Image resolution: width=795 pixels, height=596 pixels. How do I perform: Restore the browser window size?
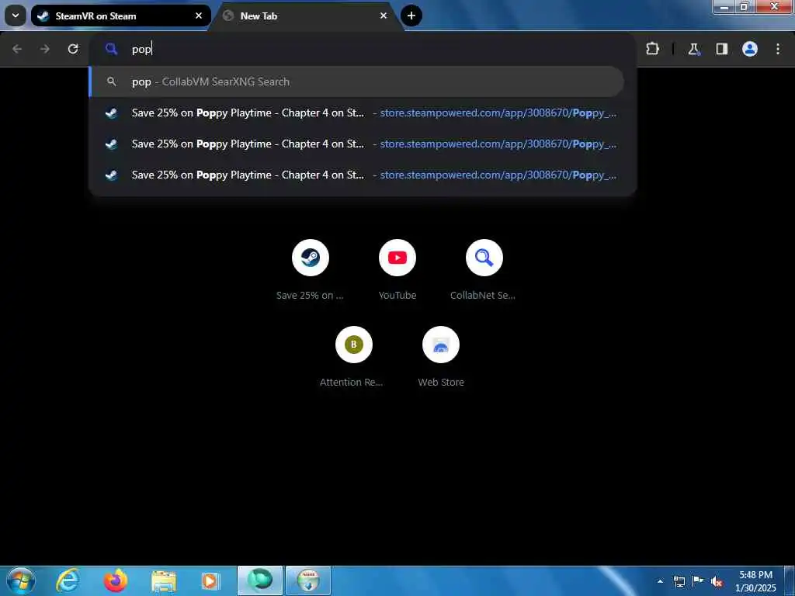click(x=744, y=6)
